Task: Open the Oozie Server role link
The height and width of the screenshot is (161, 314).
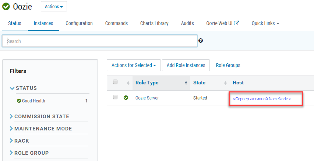Action: click(147, 98)
